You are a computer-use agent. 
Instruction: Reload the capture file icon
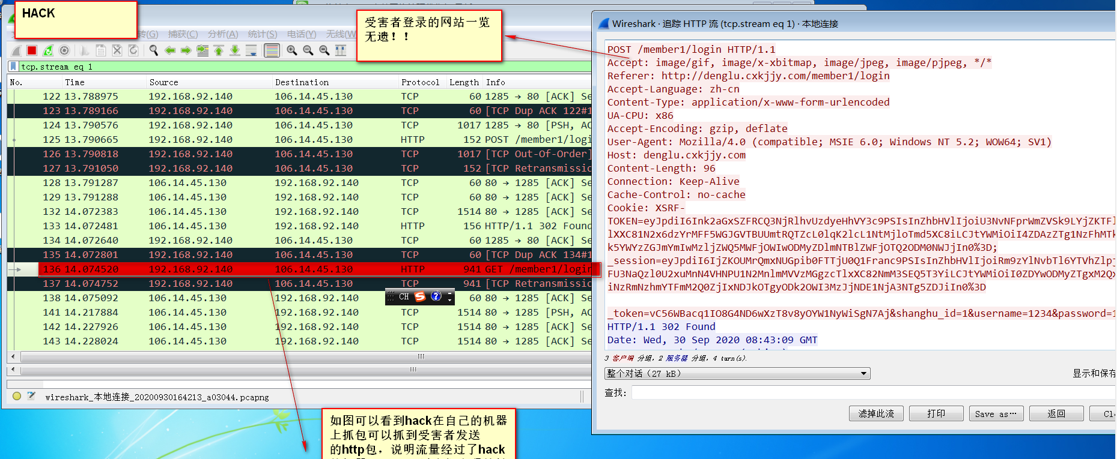(133, 50)
